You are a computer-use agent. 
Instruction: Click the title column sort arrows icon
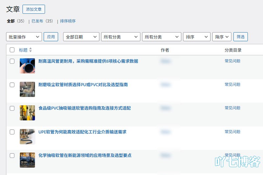(x=31, y=50)
